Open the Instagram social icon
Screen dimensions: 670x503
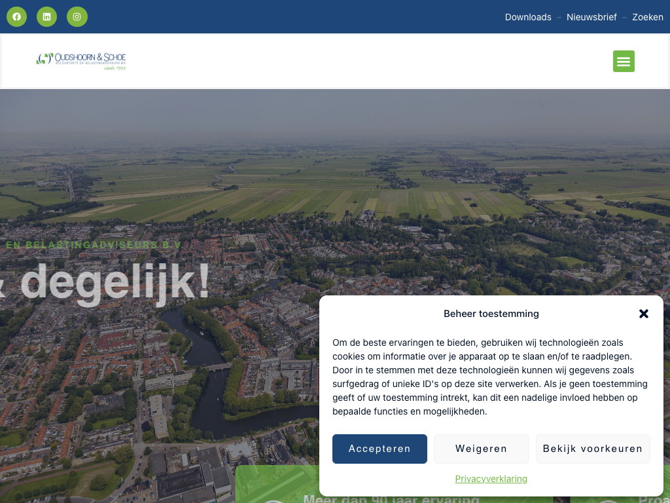pos(77,17)
